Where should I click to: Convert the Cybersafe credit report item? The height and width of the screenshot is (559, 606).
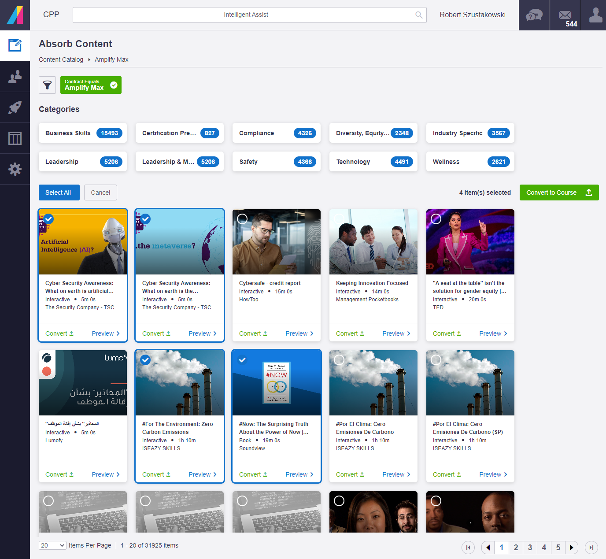tap(253, 333)
